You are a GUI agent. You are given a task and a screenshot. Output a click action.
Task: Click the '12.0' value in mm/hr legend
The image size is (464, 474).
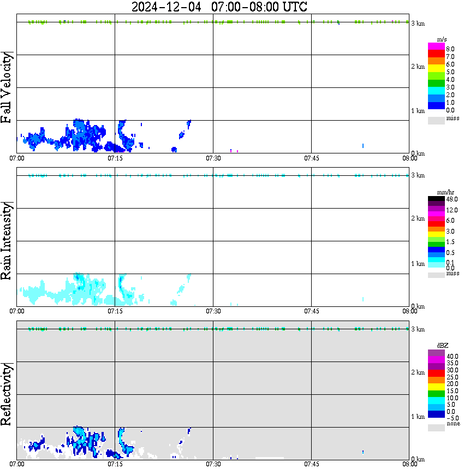(452, 210)
